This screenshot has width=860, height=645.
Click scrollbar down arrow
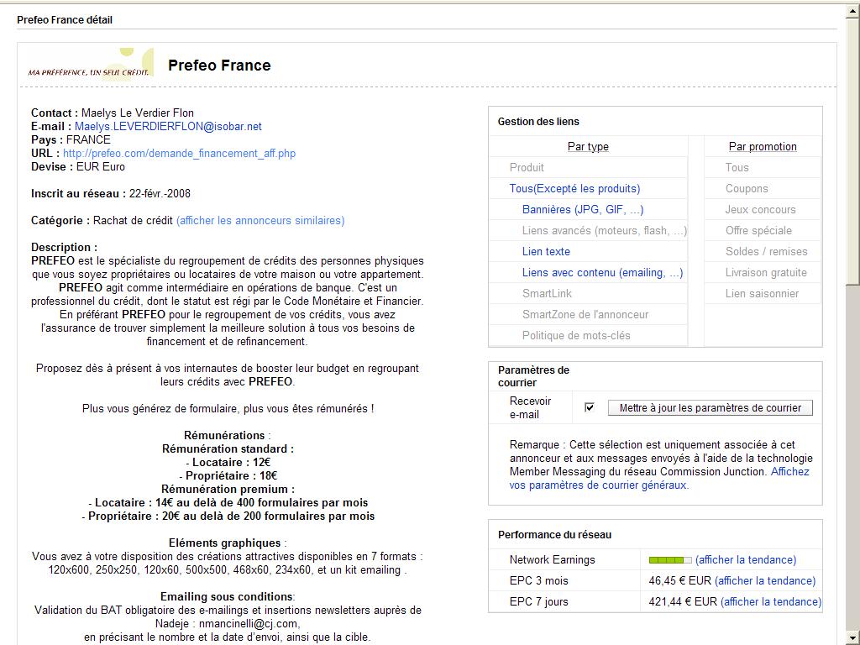click(x=853, y=638)
